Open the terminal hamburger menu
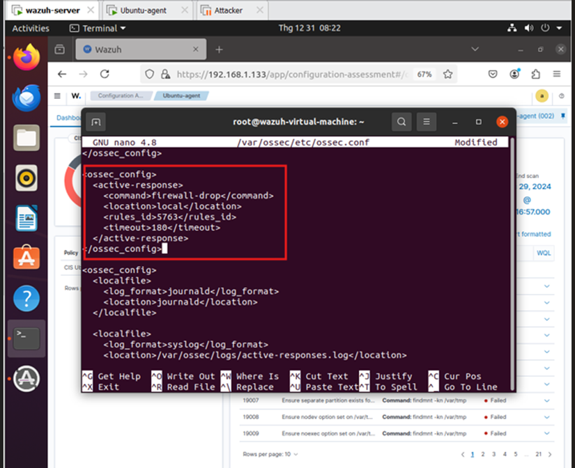 point(426,122)
